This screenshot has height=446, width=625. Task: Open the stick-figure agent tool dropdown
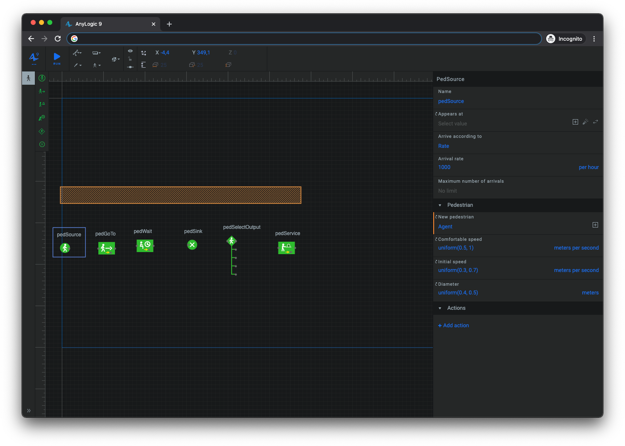pyautogui.click(x=96, y=65)
